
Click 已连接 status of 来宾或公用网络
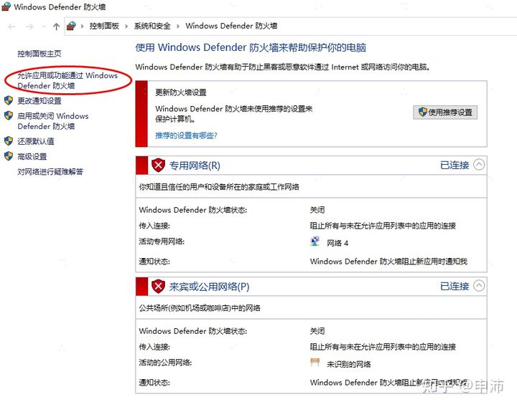coord(455,286)
